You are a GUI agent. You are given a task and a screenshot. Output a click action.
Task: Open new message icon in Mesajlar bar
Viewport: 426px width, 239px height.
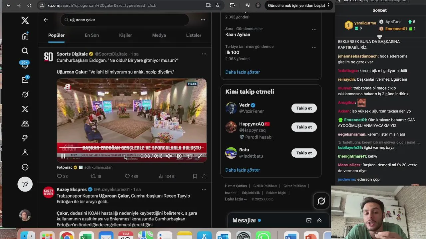point(309,220)
